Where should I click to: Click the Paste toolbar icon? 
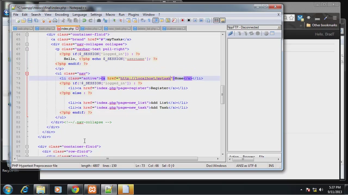[76, 20]
